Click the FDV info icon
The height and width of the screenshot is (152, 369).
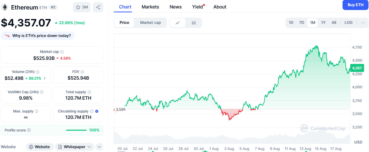[x=82, y=72]
